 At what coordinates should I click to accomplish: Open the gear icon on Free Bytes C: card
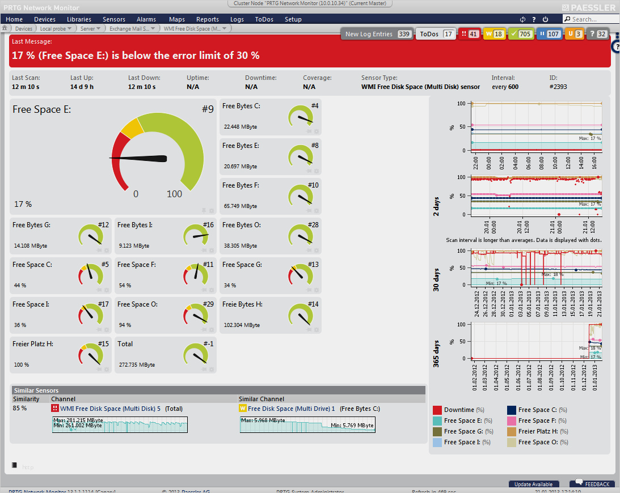(317, 131)
